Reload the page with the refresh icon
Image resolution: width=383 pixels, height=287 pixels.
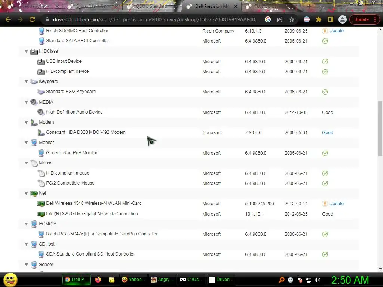tap(32, 19)
